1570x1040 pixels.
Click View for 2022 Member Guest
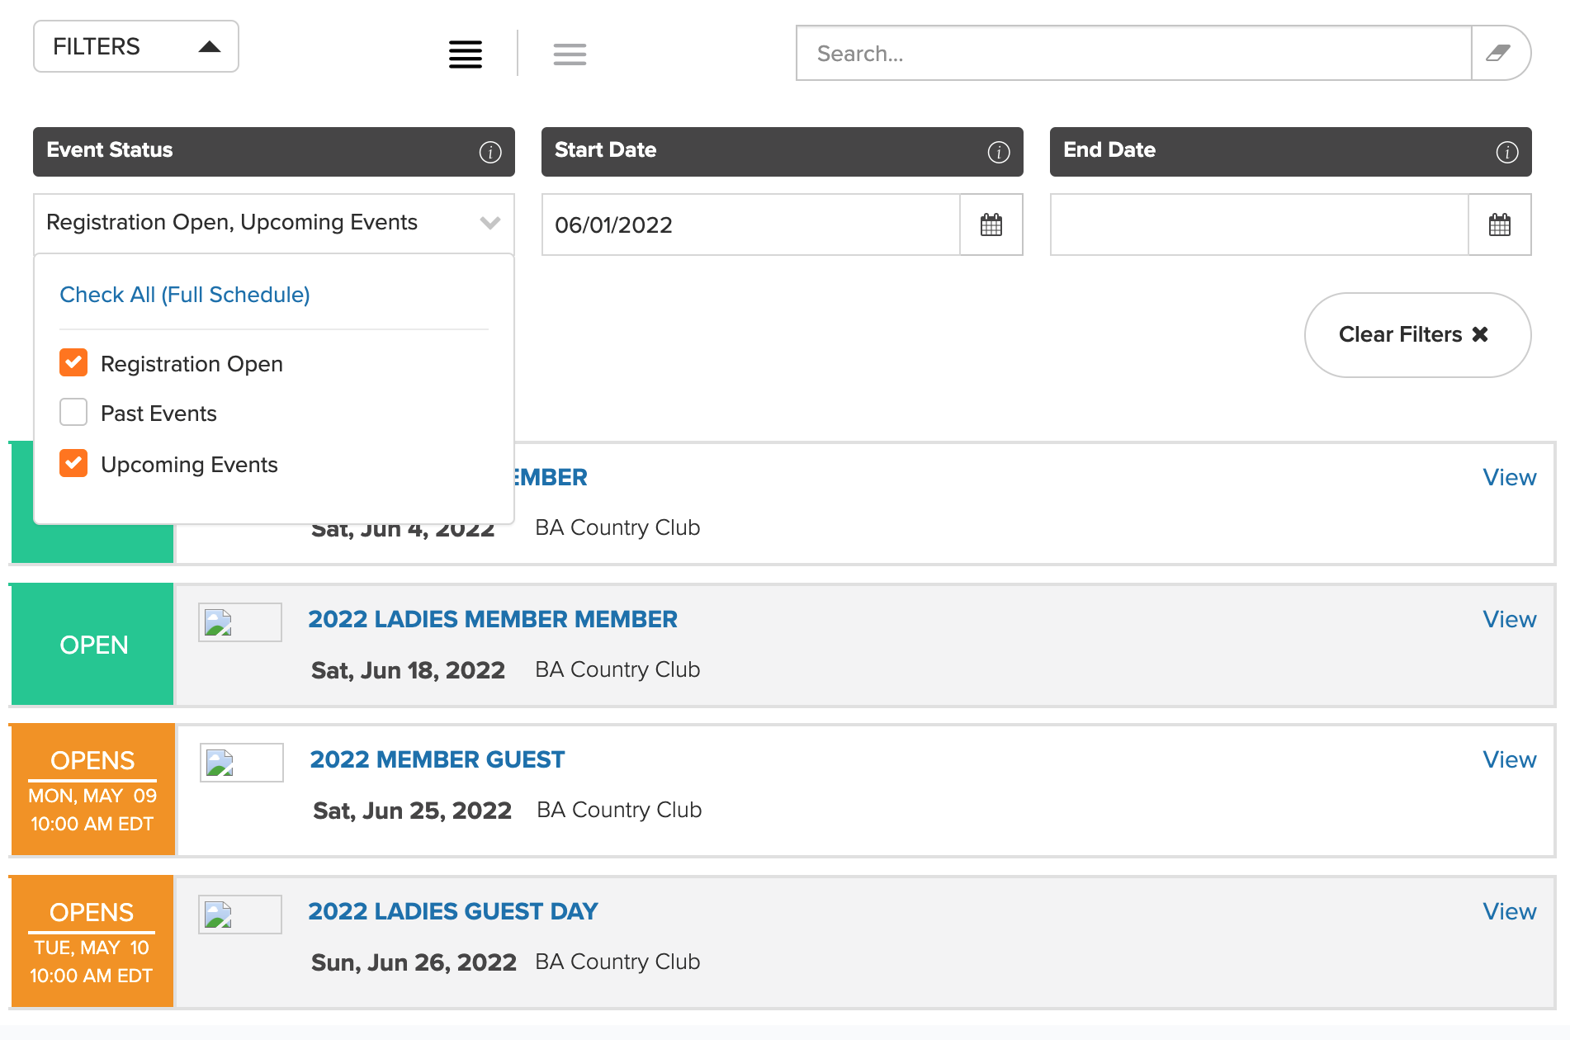click(1510, 759)
